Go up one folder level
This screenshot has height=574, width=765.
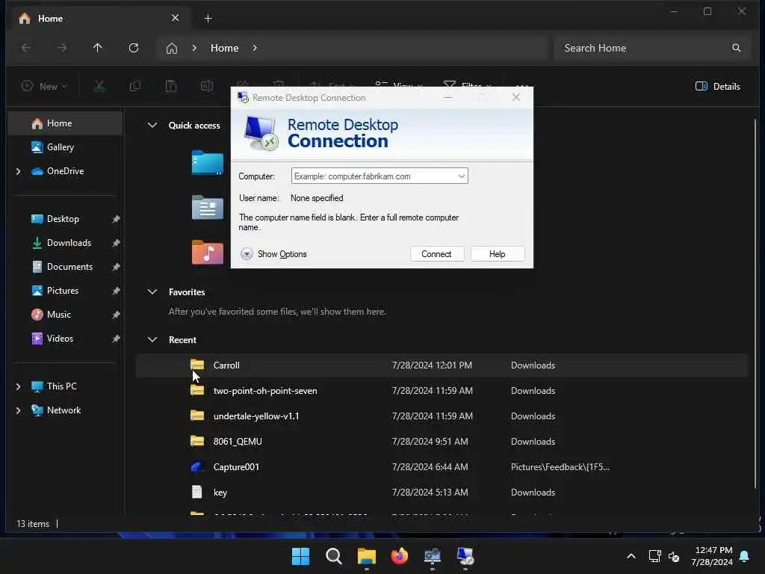(98, 48)
